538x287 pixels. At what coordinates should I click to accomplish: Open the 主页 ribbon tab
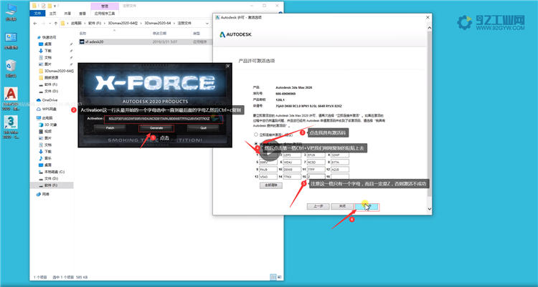pos(52,14)
